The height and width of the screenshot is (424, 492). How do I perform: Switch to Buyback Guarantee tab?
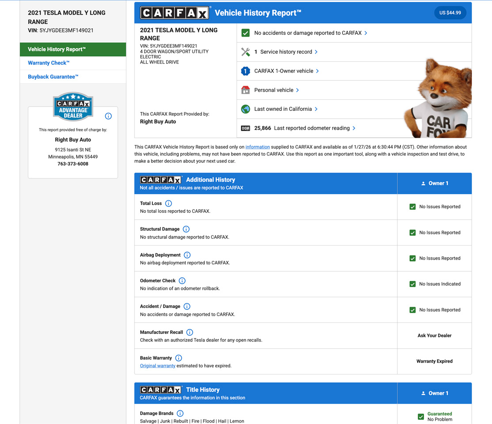pos(53,77)
